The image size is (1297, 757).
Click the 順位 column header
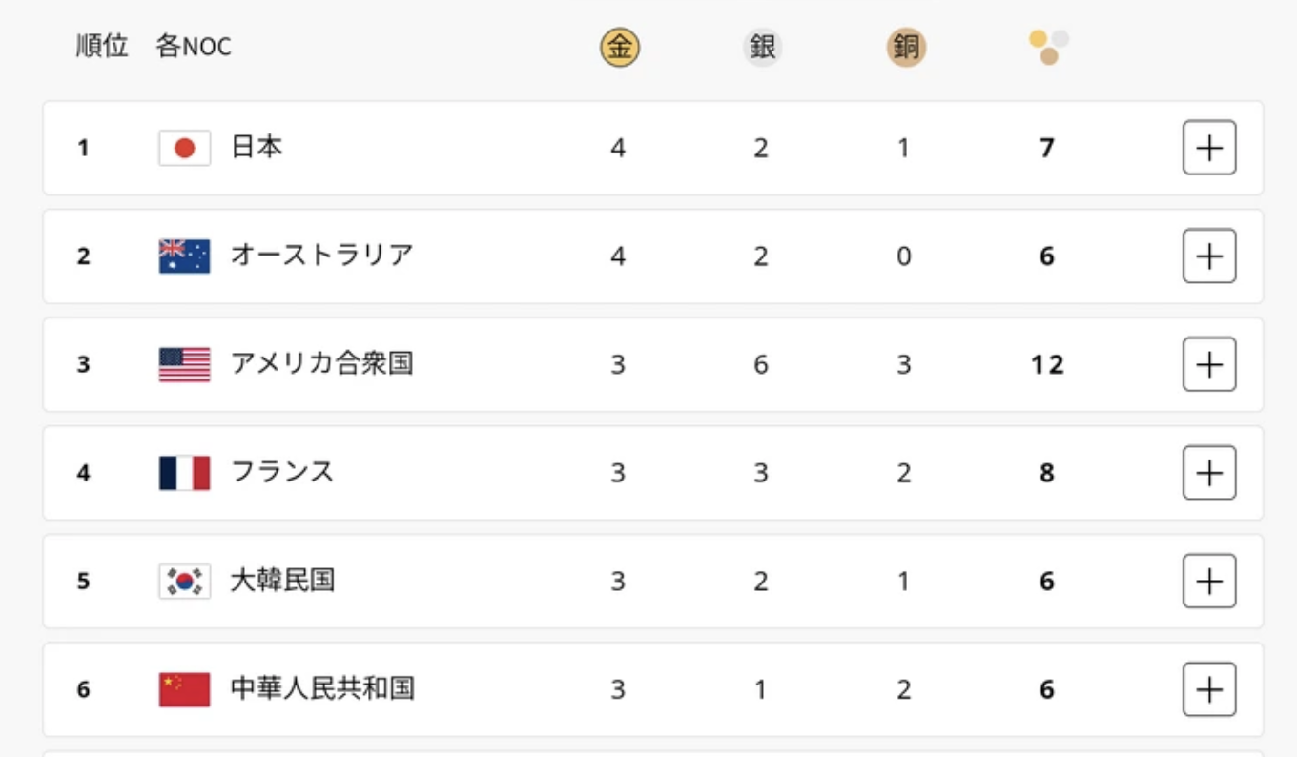[x=102, y=46]
